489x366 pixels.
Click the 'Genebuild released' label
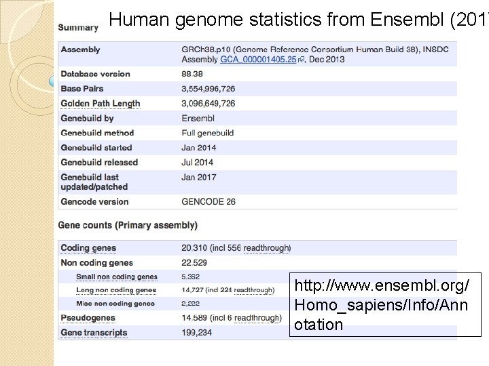pos(99,163)
